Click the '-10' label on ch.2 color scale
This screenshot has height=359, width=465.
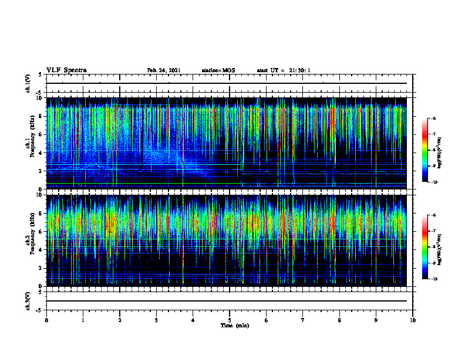(x=434, y=279)
